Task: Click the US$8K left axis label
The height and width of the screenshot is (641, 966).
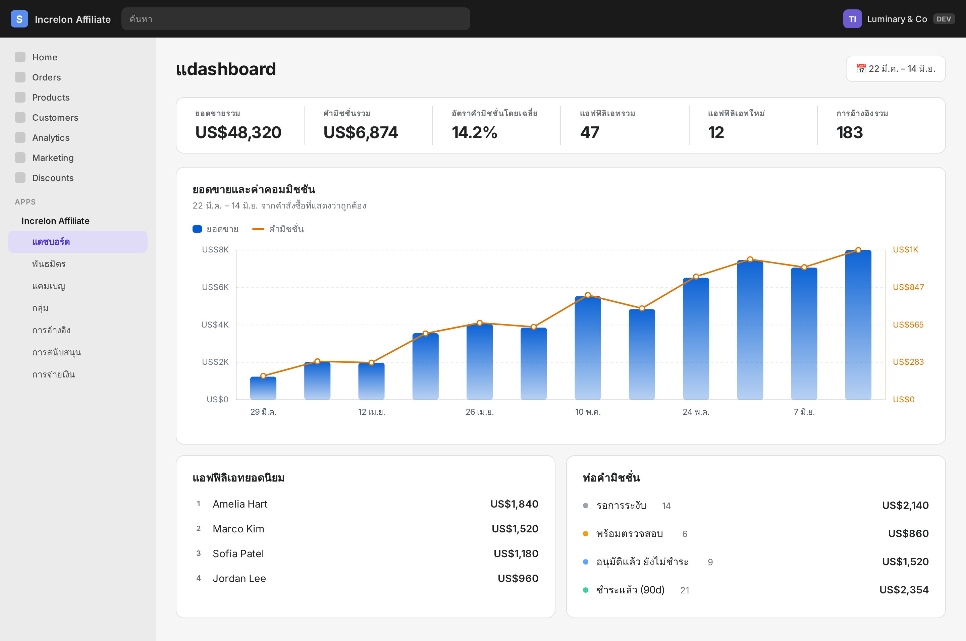Action: tap(215, 250)
